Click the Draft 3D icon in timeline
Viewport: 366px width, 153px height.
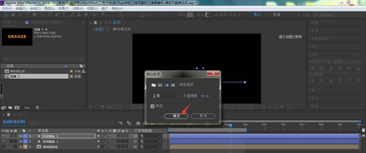129,123
